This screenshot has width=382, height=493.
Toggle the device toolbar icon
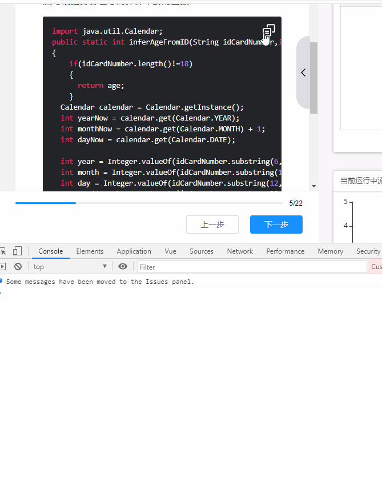[x=17, y=251]
